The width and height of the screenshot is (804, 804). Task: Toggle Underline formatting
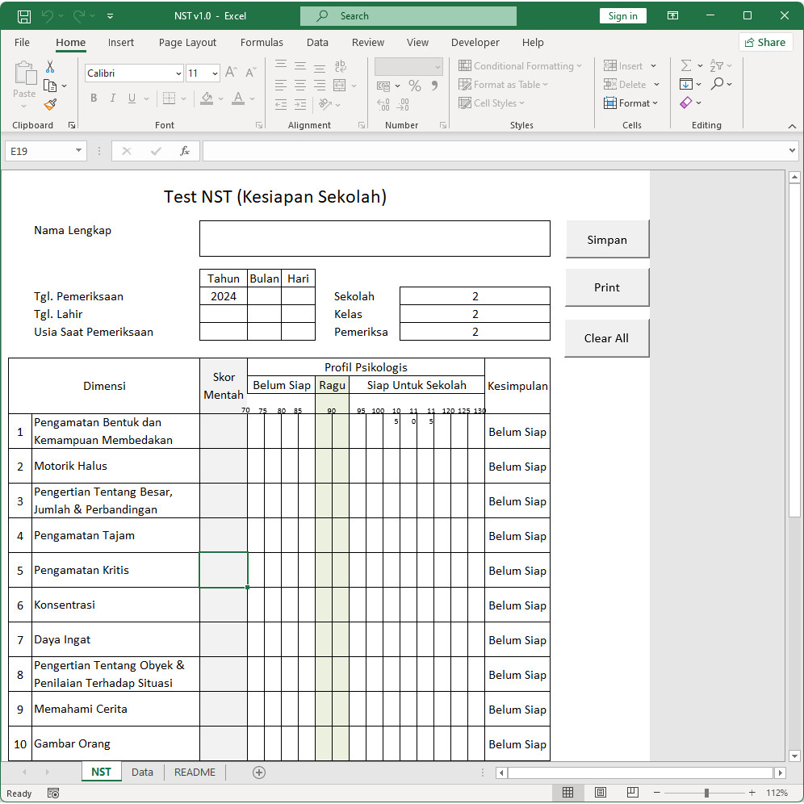[132, 98]
